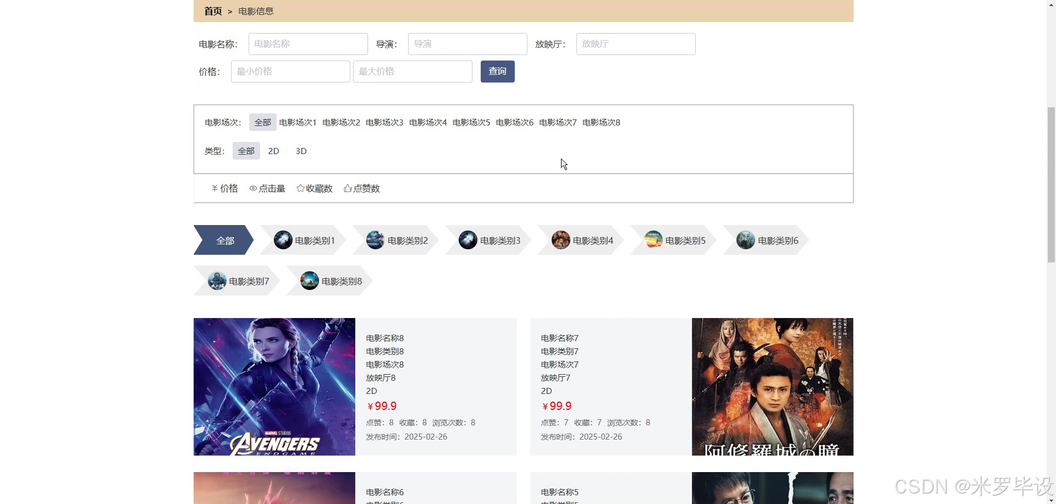The width and height of the screenshot is (1056, 504).
Task: Filter by 电影场次3
Action: coord(384,122)
